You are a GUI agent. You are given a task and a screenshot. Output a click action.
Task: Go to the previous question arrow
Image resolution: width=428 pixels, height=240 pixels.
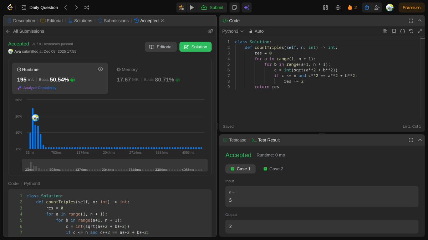coord(66,7)
